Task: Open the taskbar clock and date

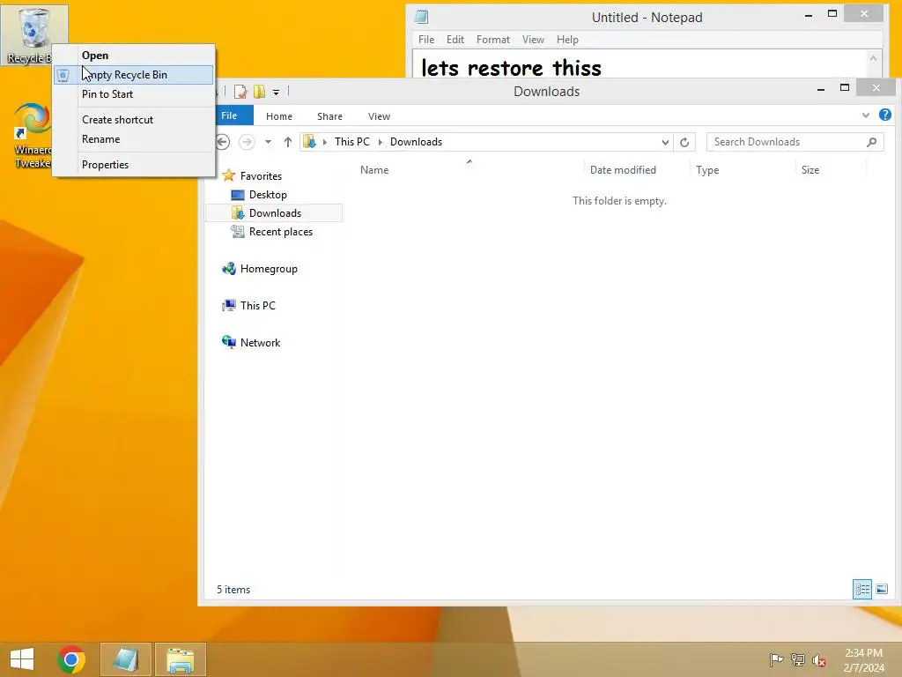Action: 863,660
